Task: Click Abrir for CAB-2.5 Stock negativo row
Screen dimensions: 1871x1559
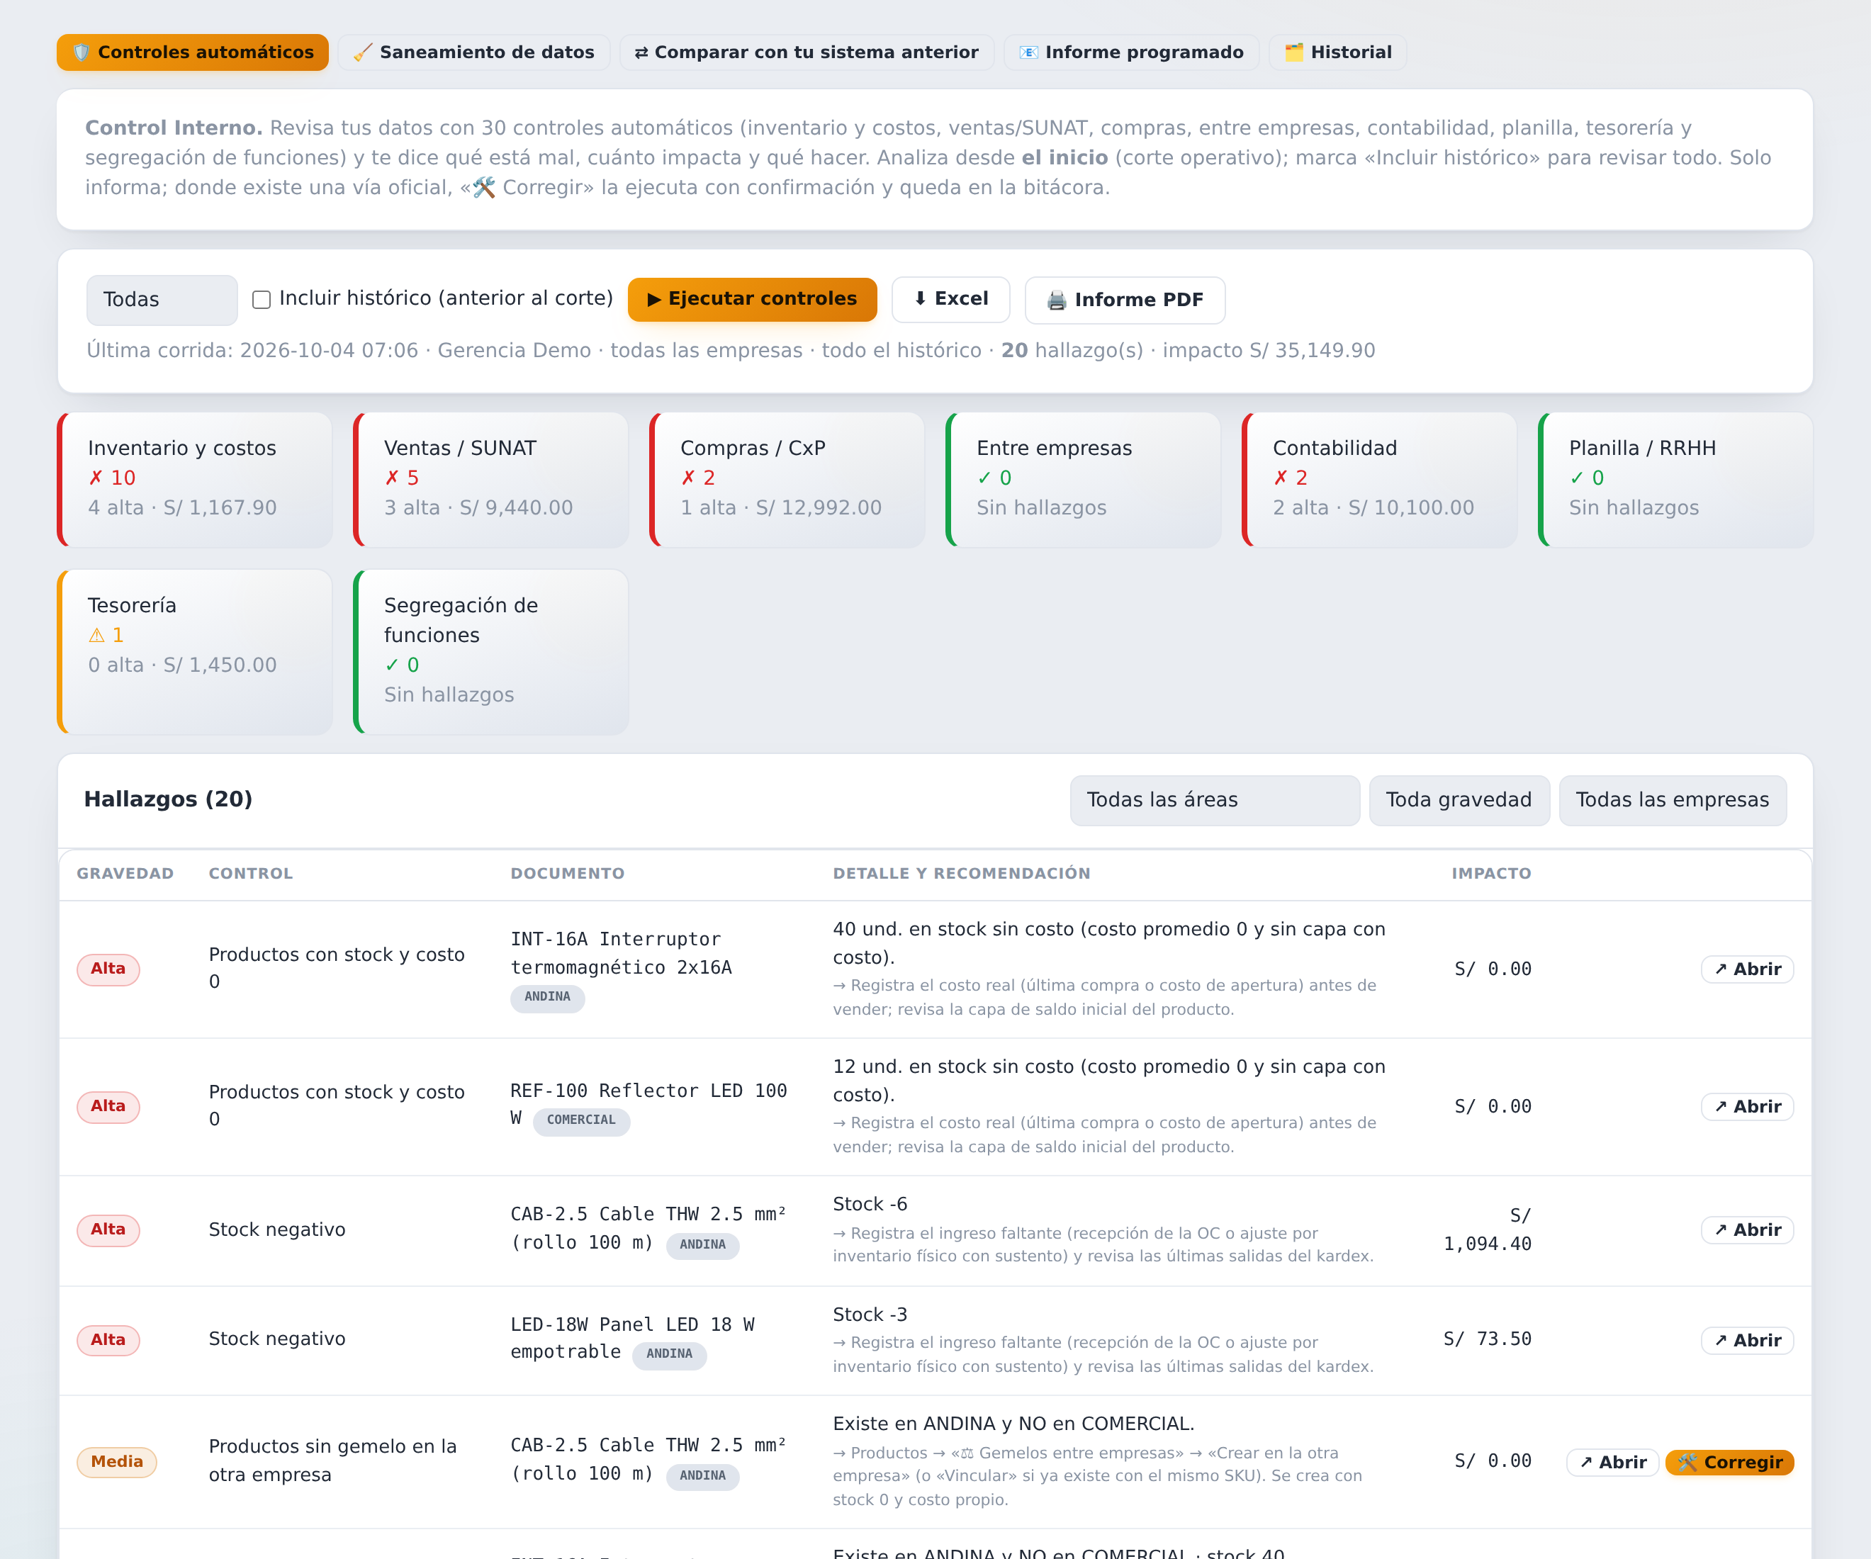Action: (1747, 1230)
